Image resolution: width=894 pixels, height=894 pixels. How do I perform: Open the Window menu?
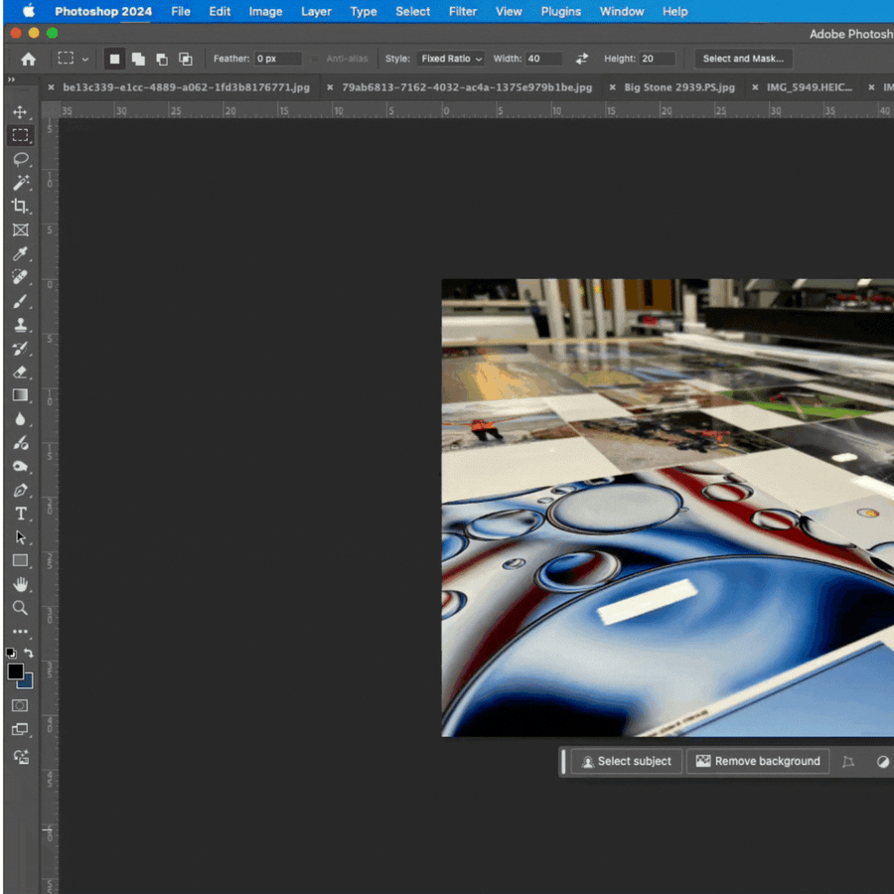[x=622, y=11]
